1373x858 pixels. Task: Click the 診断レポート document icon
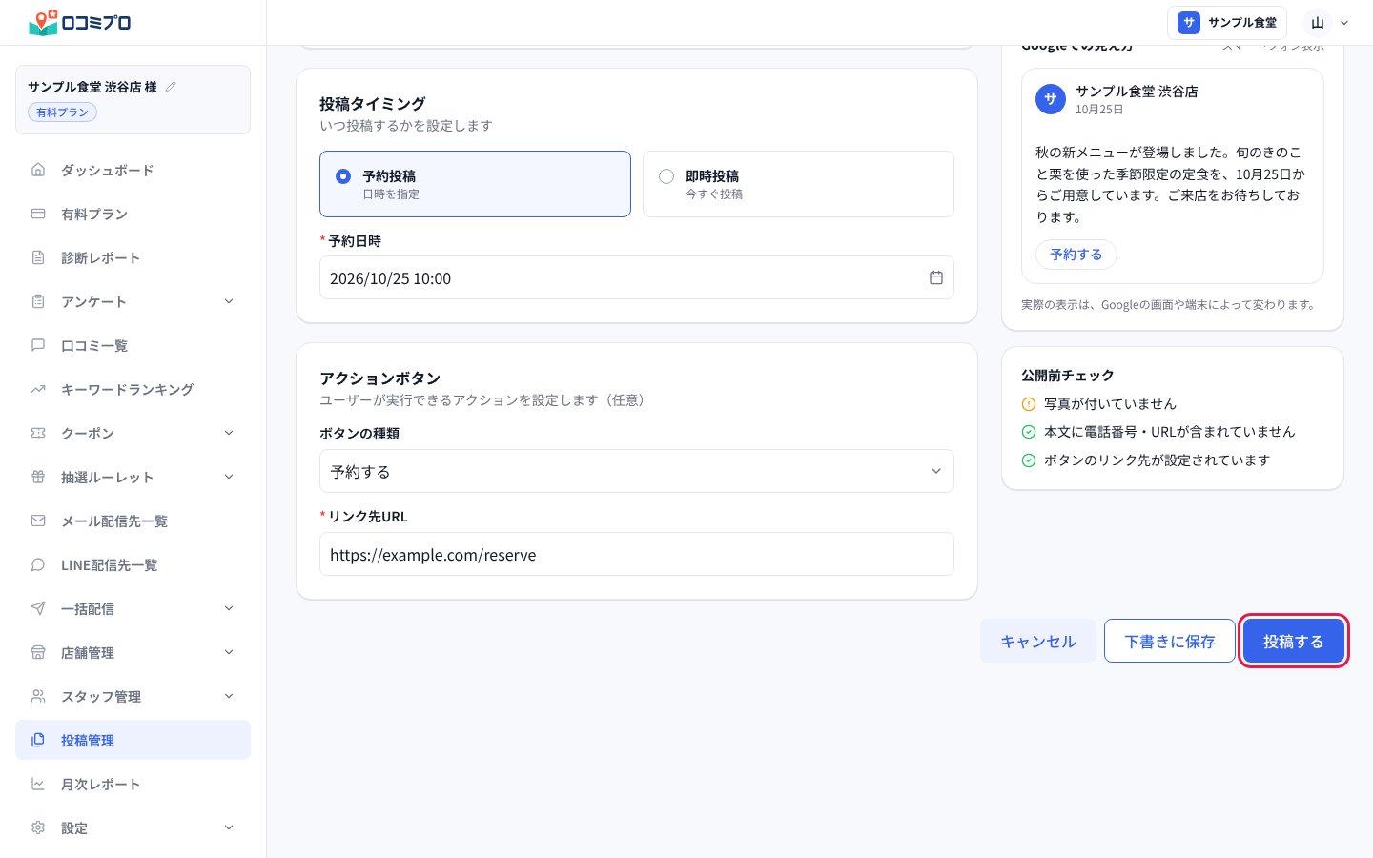tap(38, 257)
